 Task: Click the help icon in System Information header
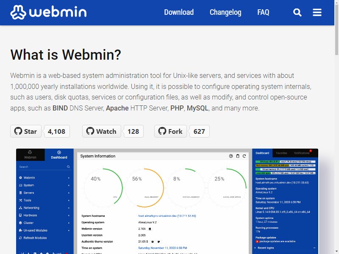click(x=231, y=156)
